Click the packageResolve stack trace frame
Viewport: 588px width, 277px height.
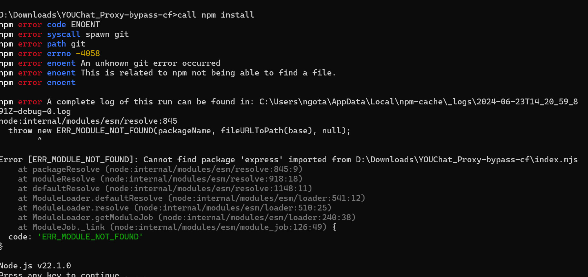160,169
